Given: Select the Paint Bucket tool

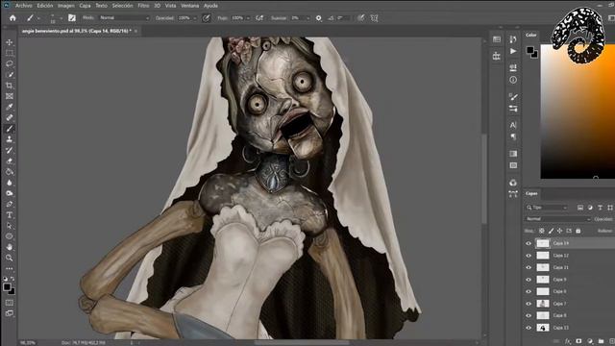Looking at the screenshot, I should point(10,171).
